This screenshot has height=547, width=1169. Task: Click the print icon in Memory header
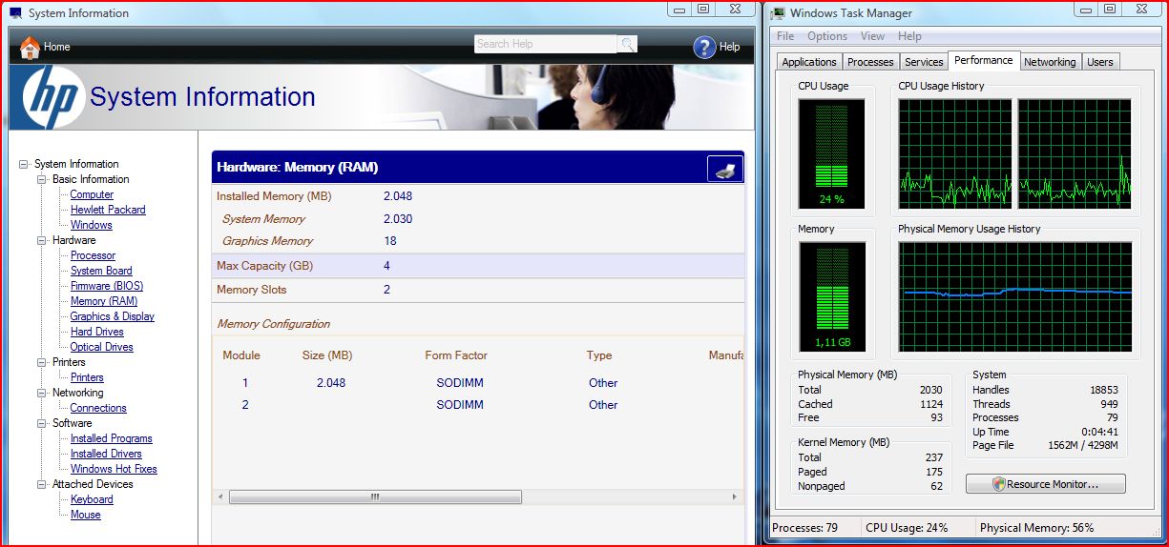tap(724, 169)
